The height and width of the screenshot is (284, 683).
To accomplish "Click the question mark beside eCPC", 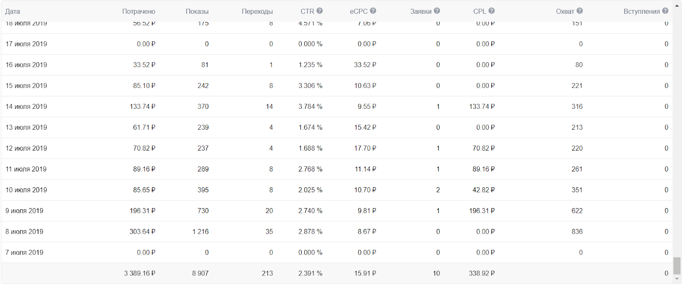I will click(373, 11).
